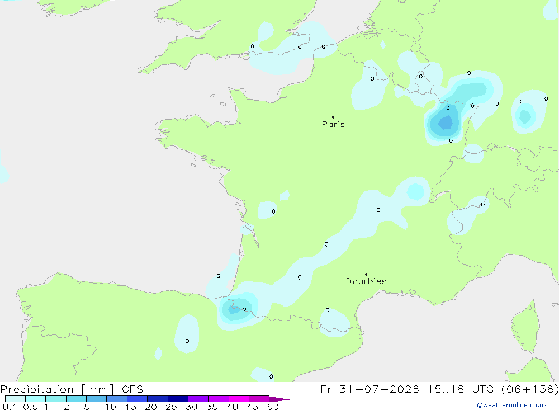The height and width of the screenshot is (410, 559).
Task: Select the black dot marker above Paris
Action: [333, 117]
